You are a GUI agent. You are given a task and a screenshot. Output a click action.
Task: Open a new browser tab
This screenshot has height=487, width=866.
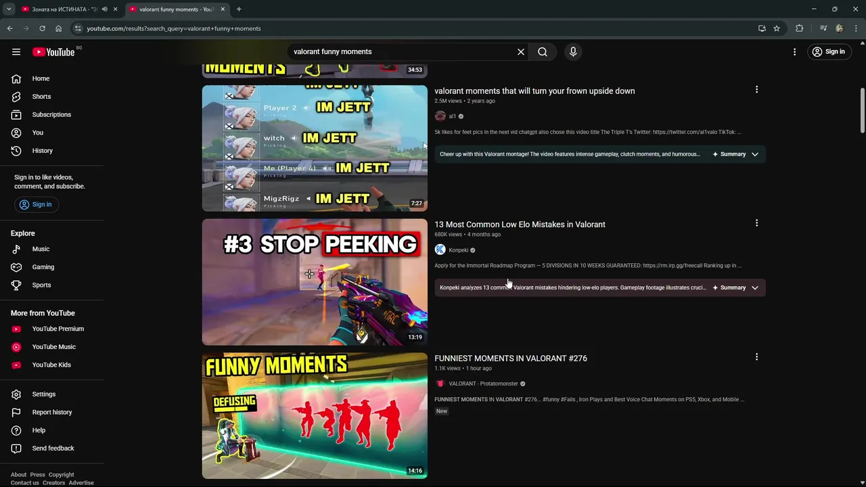[239, 9]
